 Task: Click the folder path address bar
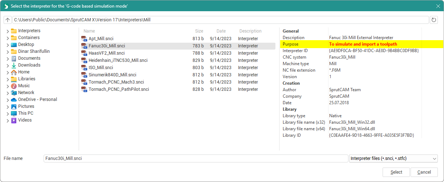point(220,20)
